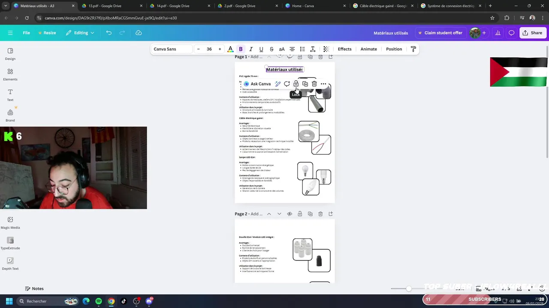Open the Design side panel
Viewport: 549px width, 308px height.
point(10,54)
